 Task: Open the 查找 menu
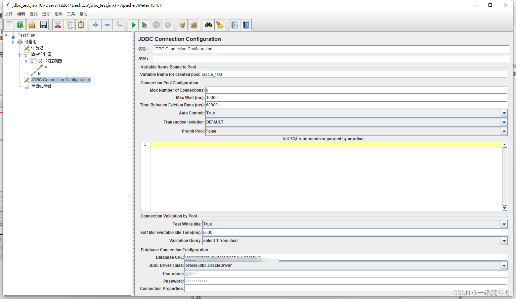tap(34, 14)
